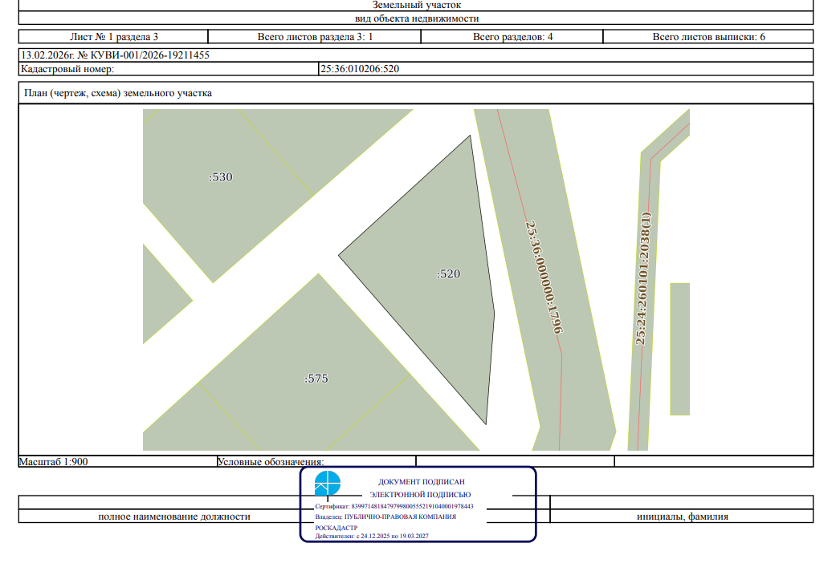Click the :530 parcel label

220,177
